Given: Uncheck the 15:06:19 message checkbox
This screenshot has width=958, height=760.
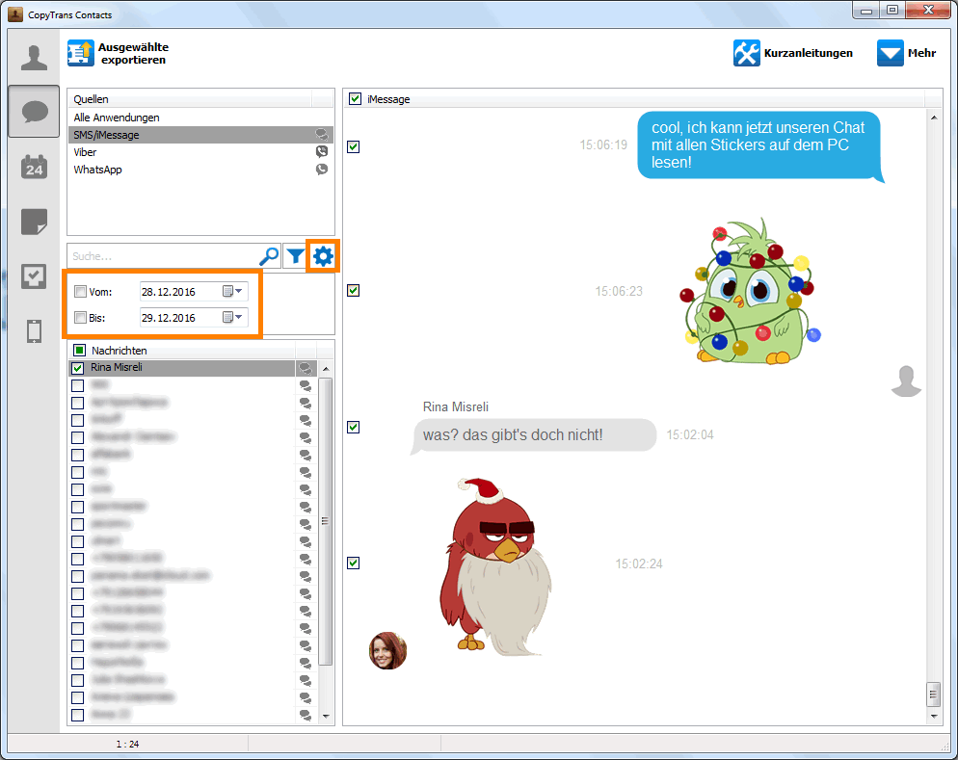Looking at the screenshot, I should [353, 146].
